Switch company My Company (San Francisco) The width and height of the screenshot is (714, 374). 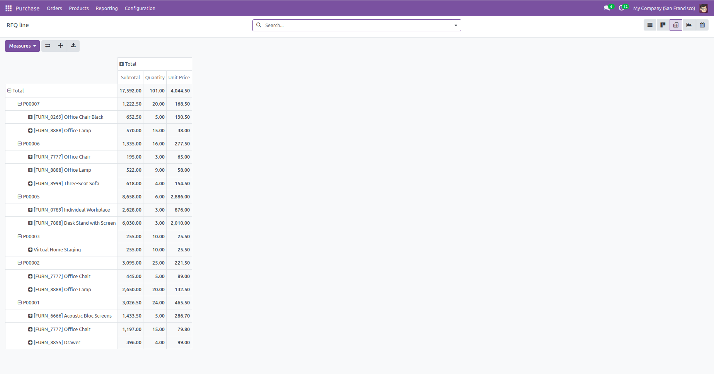(x=664, y=8)
